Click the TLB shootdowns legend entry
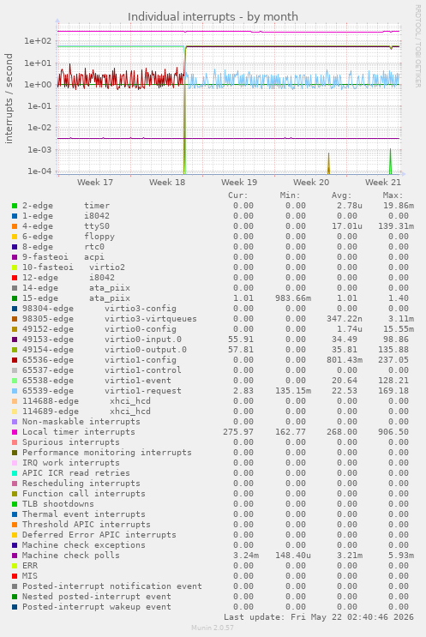The image size is (426, 637). pos(58,504)
